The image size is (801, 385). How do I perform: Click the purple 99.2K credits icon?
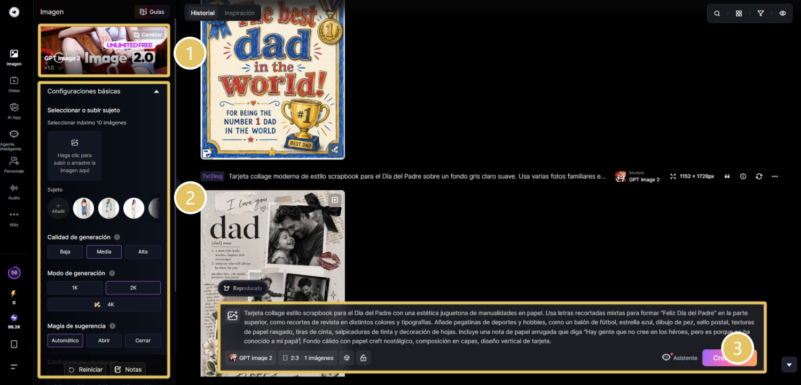[x=14, y=318]
